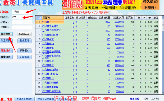Viewport: 164px width, 101px height.
Task: Click related pages value 100000000
Action: pyautogui.click(x=119, y=22)
